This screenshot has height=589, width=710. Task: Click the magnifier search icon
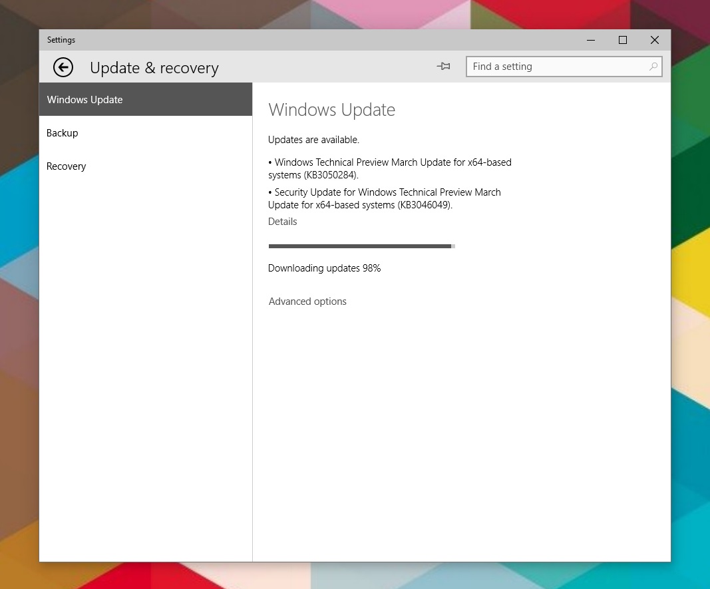(x=653, y=67)
